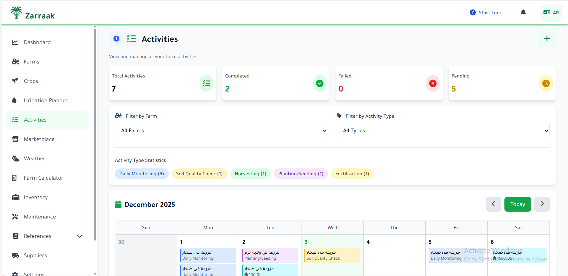This screenshot has height=276, width=568.
Task: Open Soil Quality Check event on December 3
Action: click(x=332, y=255)
